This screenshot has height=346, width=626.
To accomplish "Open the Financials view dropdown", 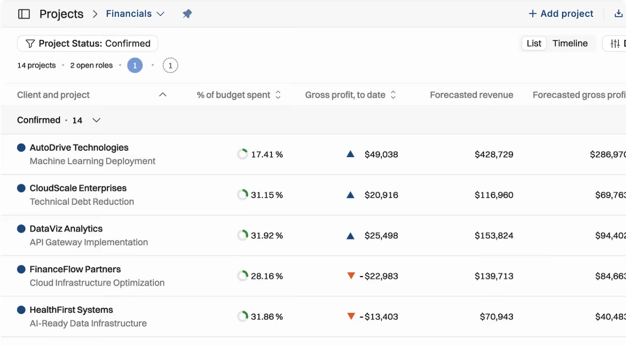I will tap(135, 14).
